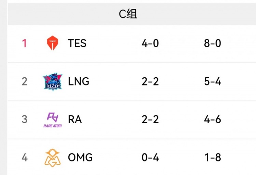
Task: Click the OMG team logo icon
Action: 53,157
